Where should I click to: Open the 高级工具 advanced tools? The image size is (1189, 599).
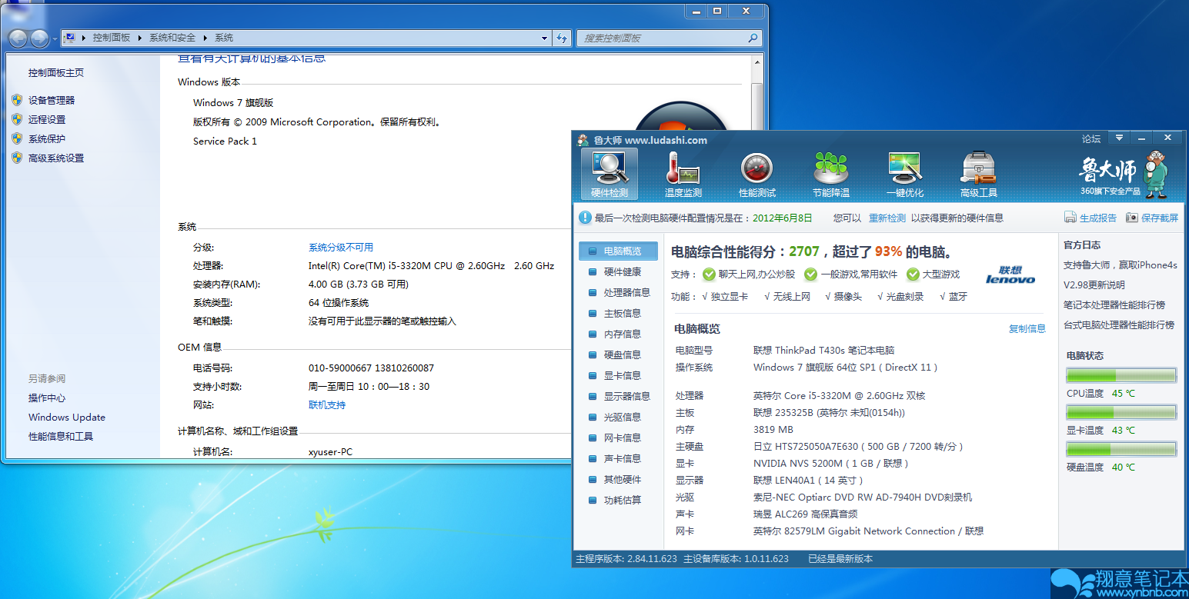pyautogui.click(x=979, y=174)
